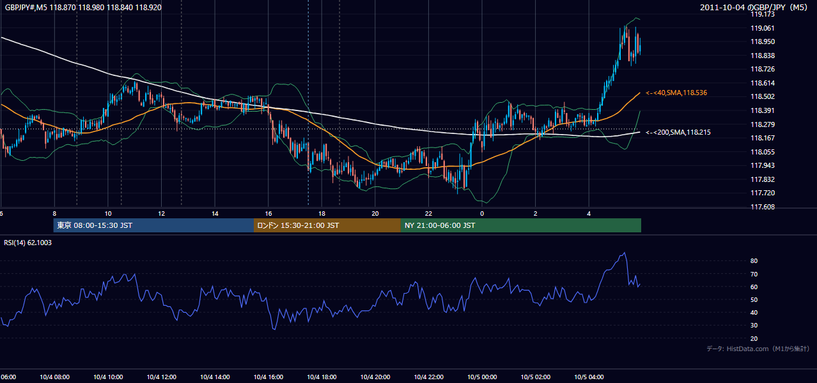Click the 10/4 16:00 time axis label
Screen dimensions: 817x383
tap(268, 377)
